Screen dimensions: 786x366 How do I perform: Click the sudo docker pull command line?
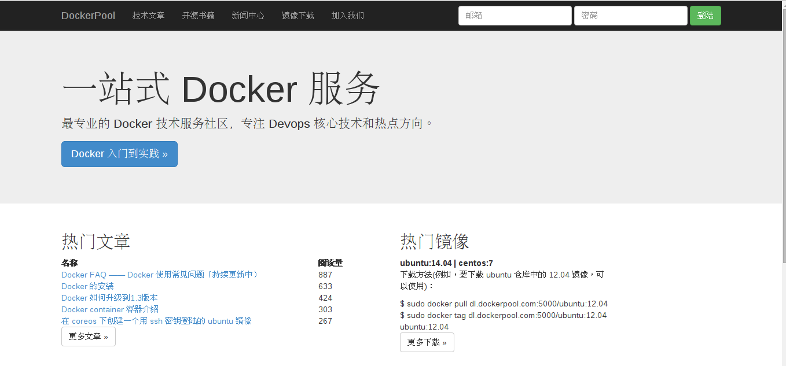[x=504, y=304]
